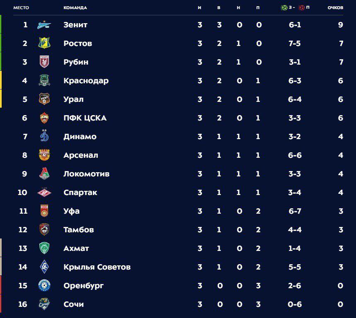Sort by the ОЧКОВ column header

click(x=335, y=7)
